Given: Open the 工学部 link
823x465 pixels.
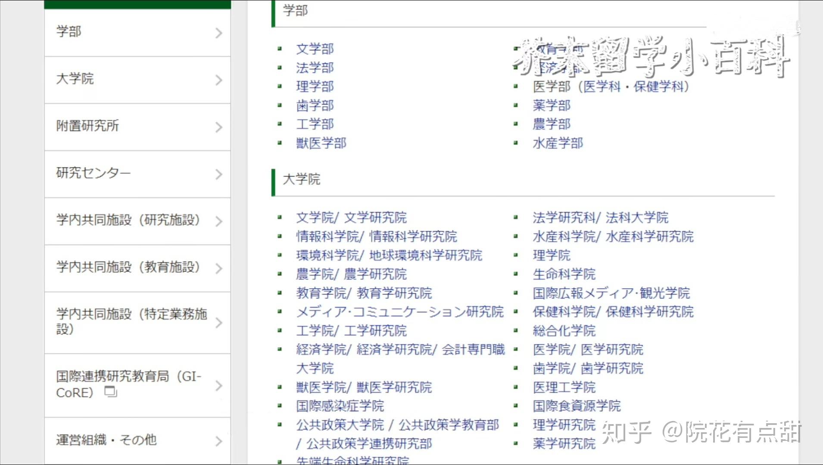Looking at the screenshot, I should pos(315,124).
